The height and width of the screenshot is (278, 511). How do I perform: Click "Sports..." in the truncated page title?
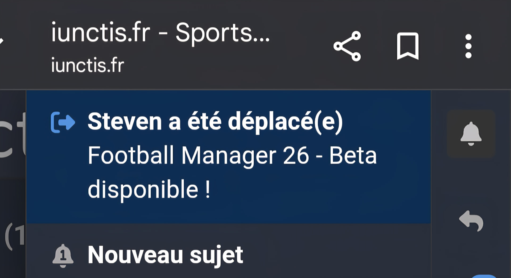pyautogui.click(x=222, y=33)
